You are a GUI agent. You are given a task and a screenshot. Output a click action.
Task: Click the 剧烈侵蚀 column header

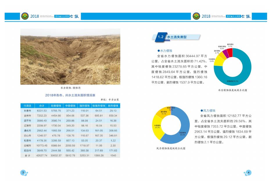(x=113, y=106)
